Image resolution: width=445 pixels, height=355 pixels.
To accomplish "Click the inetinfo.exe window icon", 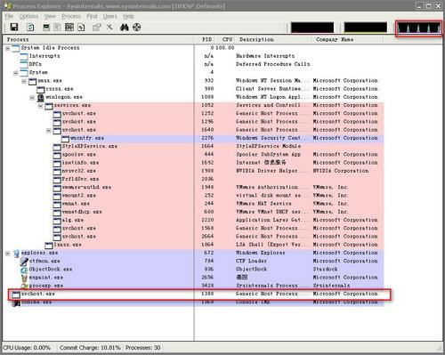I will (57, 163).
